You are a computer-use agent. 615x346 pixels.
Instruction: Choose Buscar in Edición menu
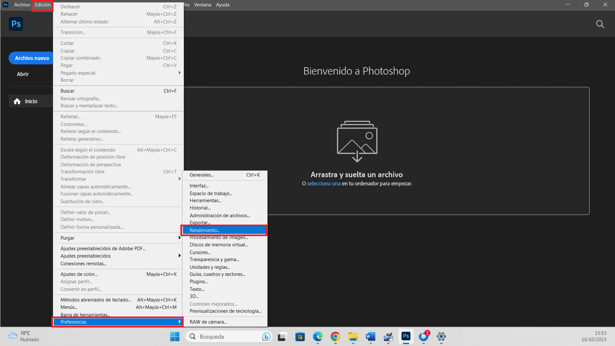pyautogui.click(x=118, y=91)
